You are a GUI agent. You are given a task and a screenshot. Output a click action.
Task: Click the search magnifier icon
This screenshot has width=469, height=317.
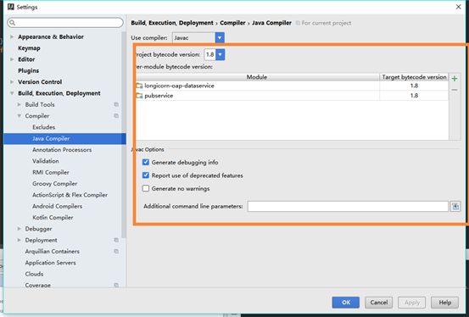point(12,23)
